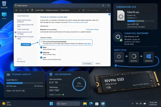
Task: Open the blue help question mark
Action: point(109,14)
